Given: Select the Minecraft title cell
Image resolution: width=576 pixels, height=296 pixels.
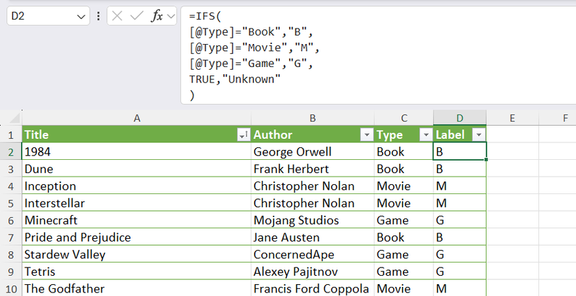Looking at the screenshot, I should coord(137,221).
